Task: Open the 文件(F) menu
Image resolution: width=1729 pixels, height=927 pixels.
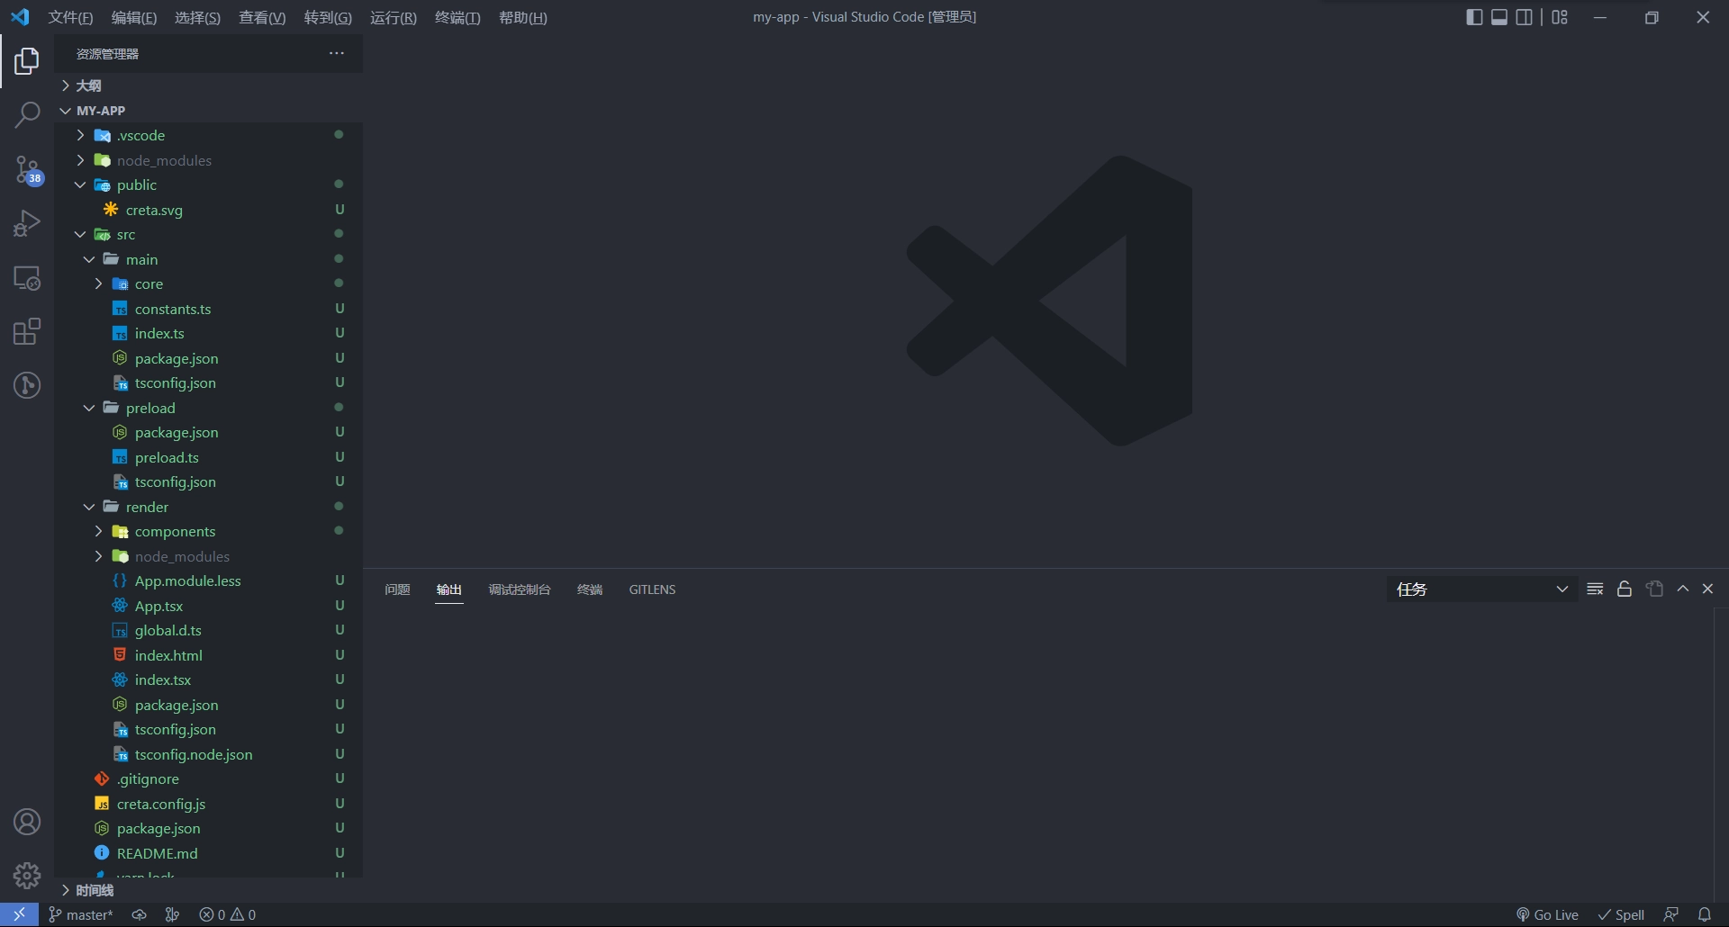Action: [70, 18]
